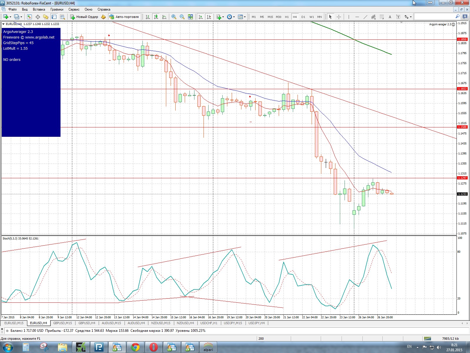470x353 pixels.
Task: Toggle the Data Window crosshair-circle icon
Action: point(38,17)
